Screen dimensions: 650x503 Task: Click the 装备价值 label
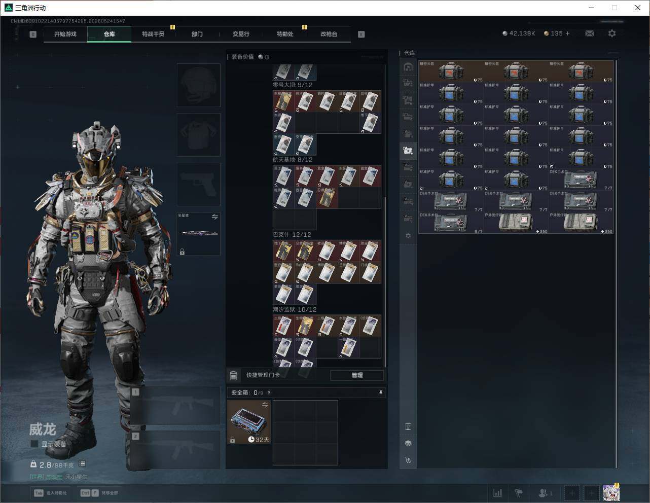tap(242, 57)
